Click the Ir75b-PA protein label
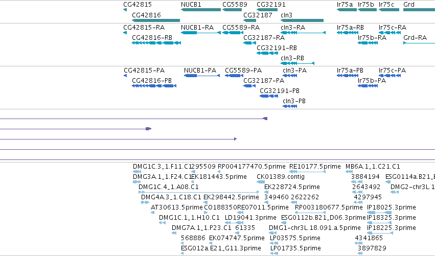This screenshot has height=256, width=435. (372, 81)
